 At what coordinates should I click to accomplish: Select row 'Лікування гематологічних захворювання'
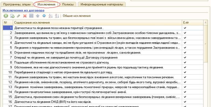tap(103, 92)
